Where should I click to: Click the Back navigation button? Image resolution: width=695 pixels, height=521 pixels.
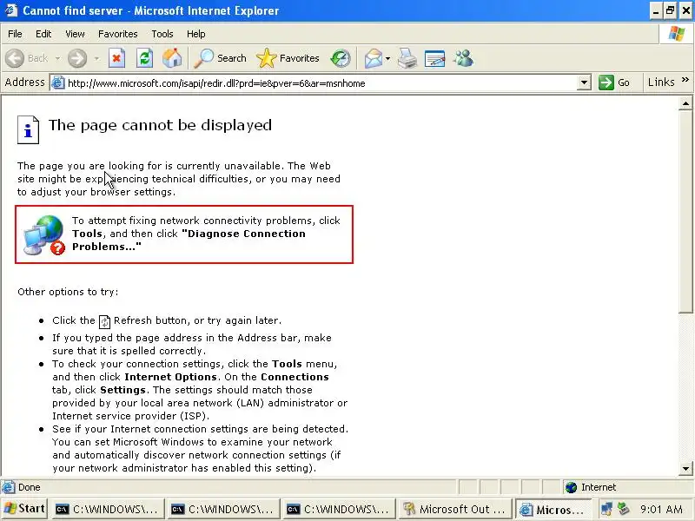pos(27,58)
